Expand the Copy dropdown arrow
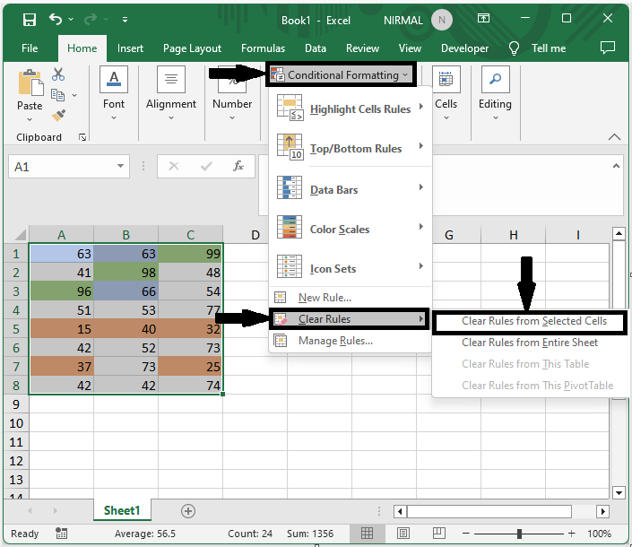The width and height of the screenshot is (632, 547). [74, 96]
